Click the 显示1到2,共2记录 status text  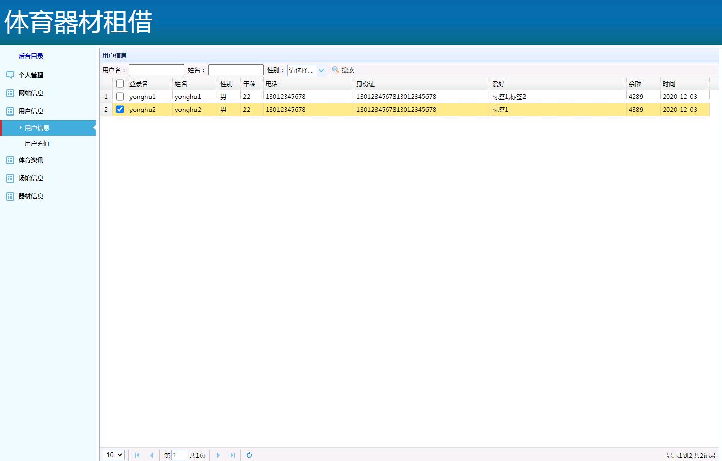(691, 455)
